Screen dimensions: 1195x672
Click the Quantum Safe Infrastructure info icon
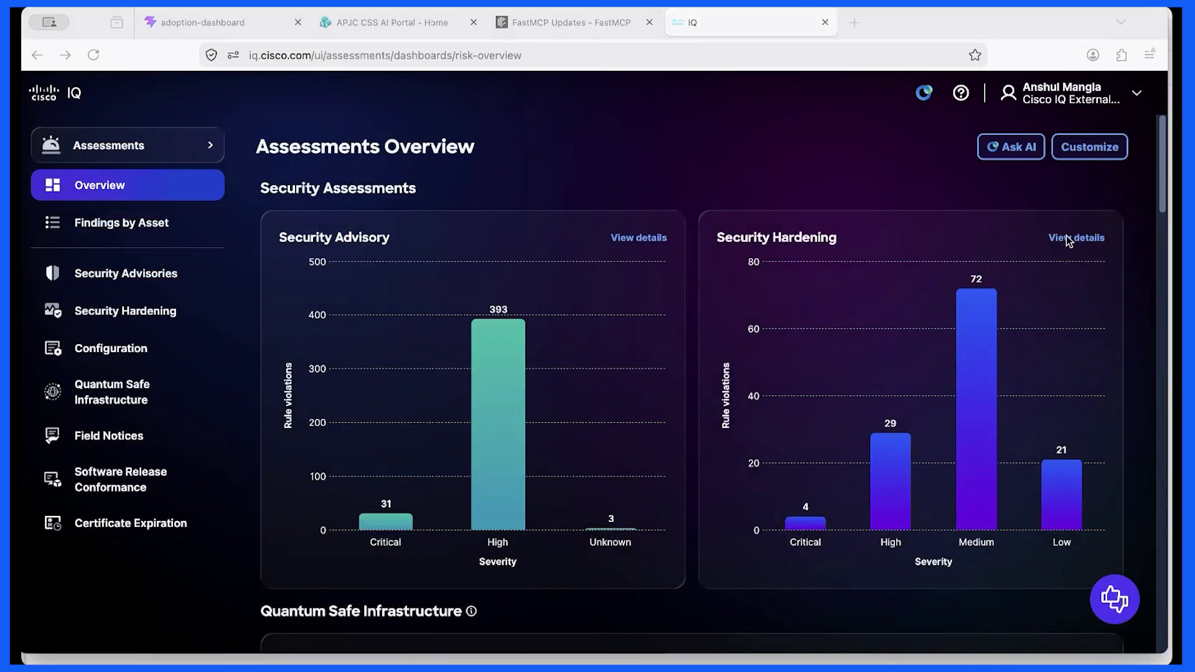pos(471,611)
